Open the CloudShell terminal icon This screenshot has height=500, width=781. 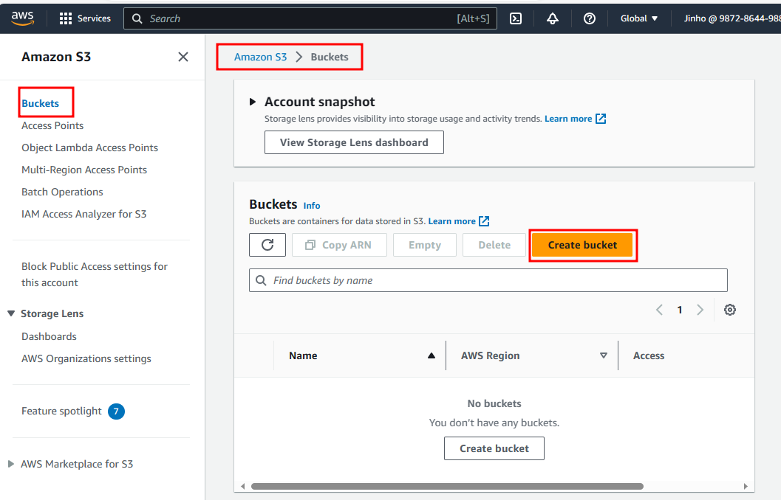click(x=516, y=18)
